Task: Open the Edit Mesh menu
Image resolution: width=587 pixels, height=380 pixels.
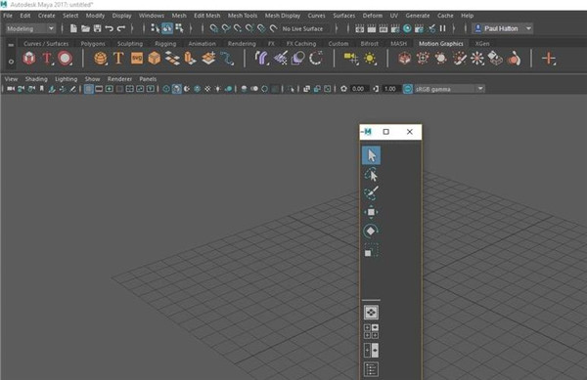Action: (206, 16)
